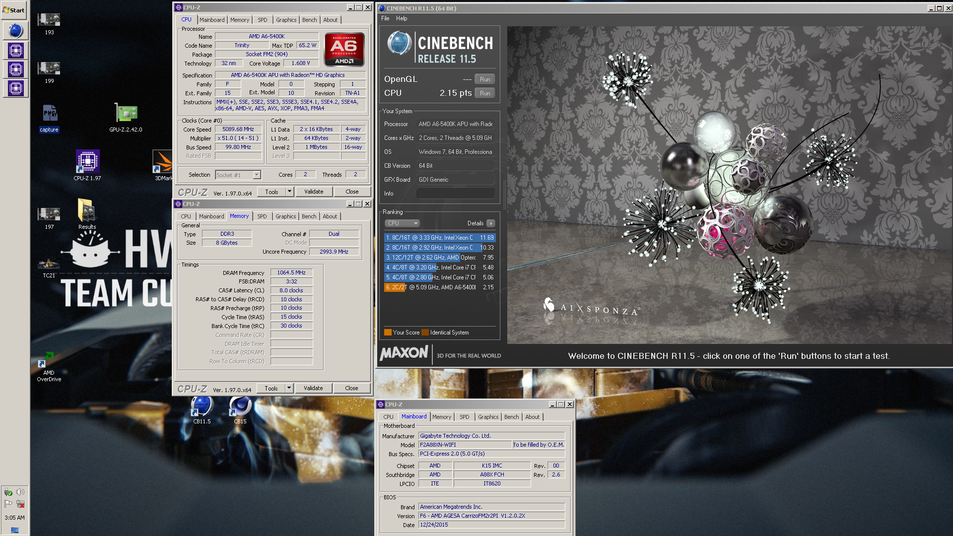953x536 pixels.
Task: Click the Memory tab in Mainboard CPU-Z
Action: click(442, 417)
